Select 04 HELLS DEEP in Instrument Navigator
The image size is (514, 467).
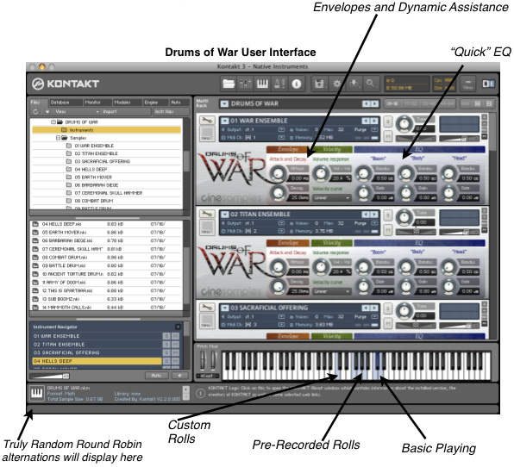point(97,361)
